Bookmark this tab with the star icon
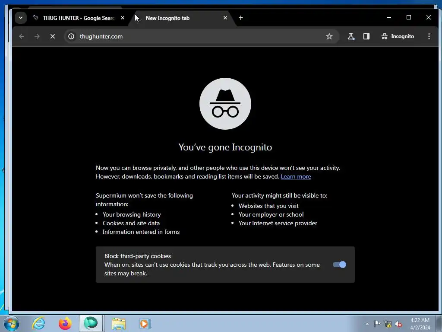 329,36
